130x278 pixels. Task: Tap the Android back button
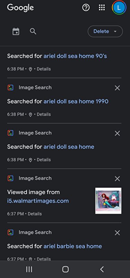pos(102,269)
